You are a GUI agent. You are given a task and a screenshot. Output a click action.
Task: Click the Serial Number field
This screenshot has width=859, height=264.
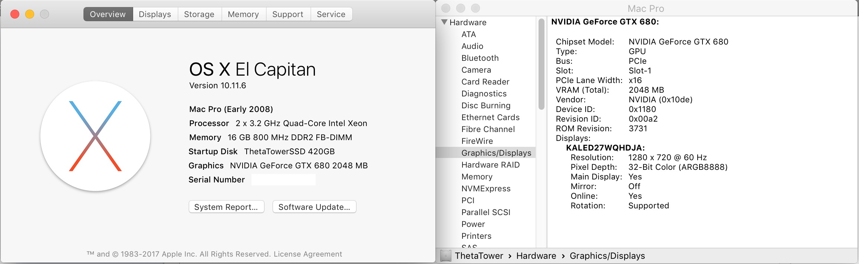(283, 179)
